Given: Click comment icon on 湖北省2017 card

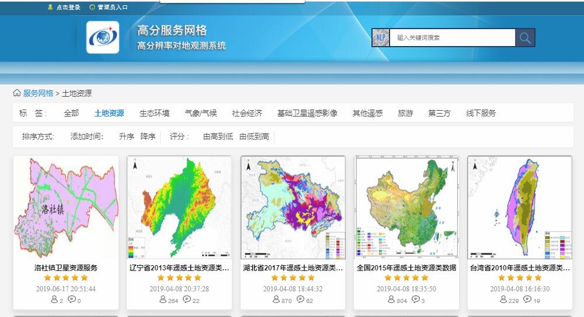Looking at the screenshot, I should point(301,300).
